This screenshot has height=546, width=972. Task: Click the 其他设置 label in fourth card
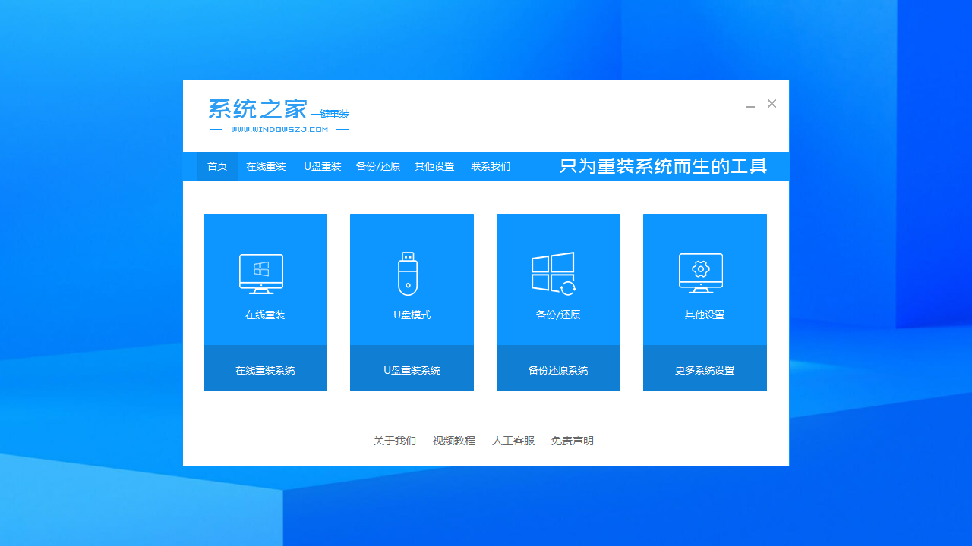click(705, 315)
